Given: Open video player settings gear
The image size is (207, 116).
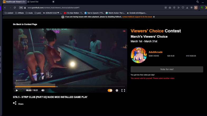Looking at the screenshot, I should 117,90.
